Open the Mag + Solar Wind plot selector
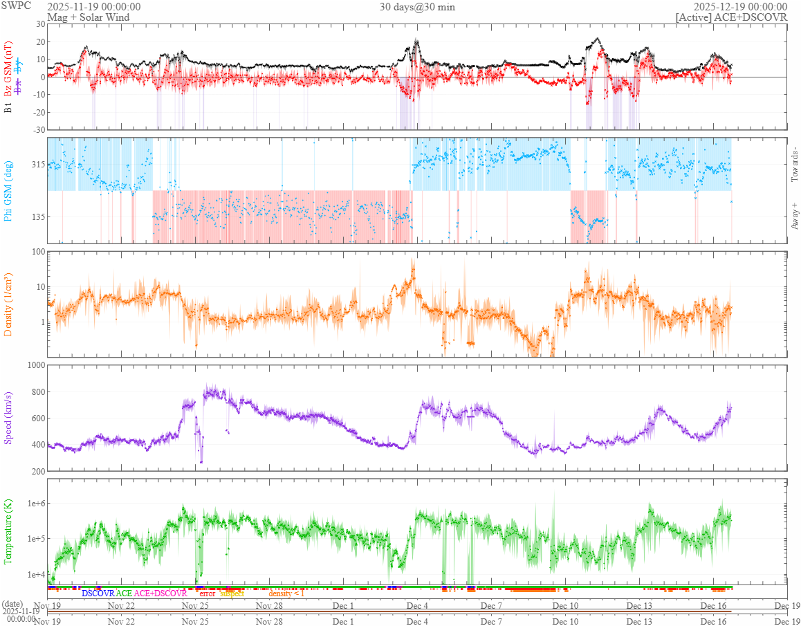Image resolution: width=801 pixels, height=626 pixels. [89, 17]
